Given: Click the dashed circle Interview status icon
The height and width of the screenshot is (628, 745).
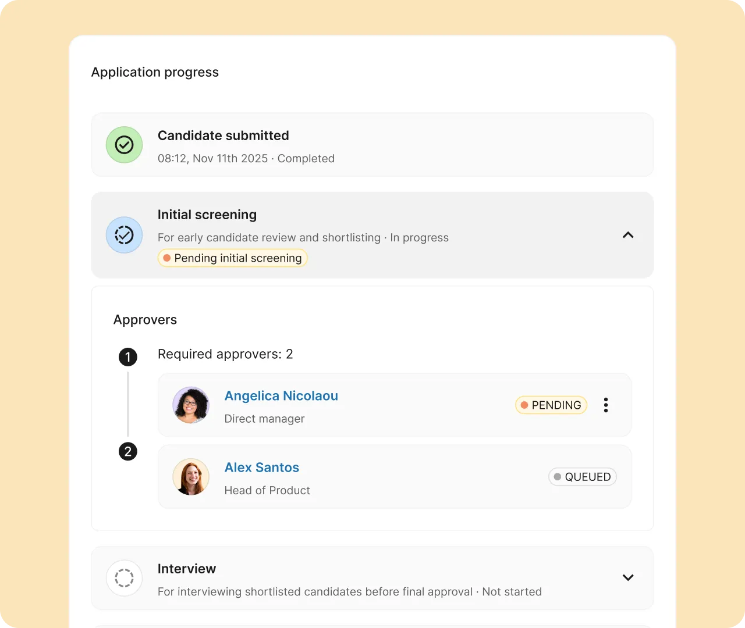Looking at the screenshot, I should [x=124, y=578].
